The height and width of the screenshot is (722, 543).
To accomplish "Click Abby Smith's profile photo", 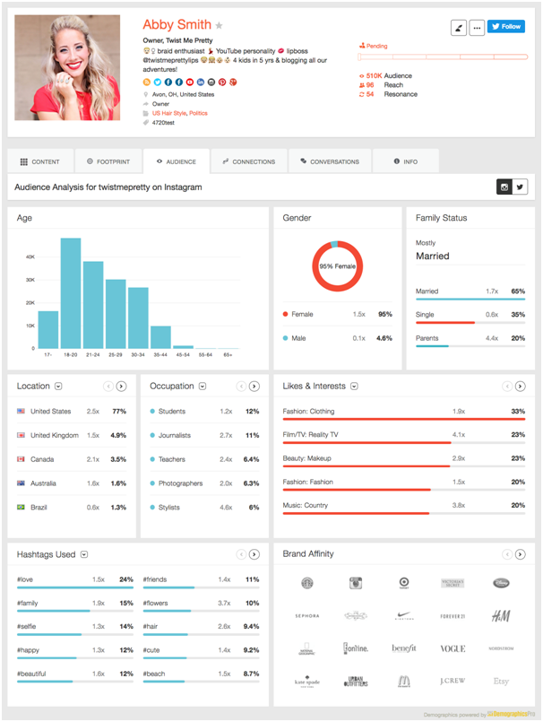I will (x=67, y=67).
